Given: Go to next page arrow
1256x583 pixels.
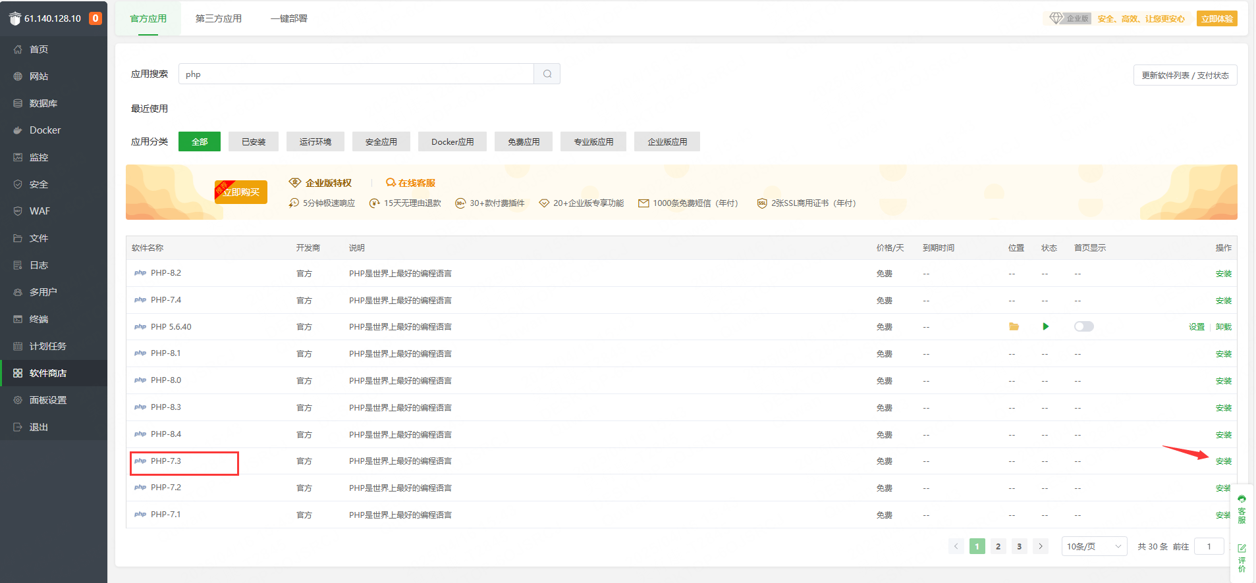Looking at the screenshot, I should tap(1041, 546).
